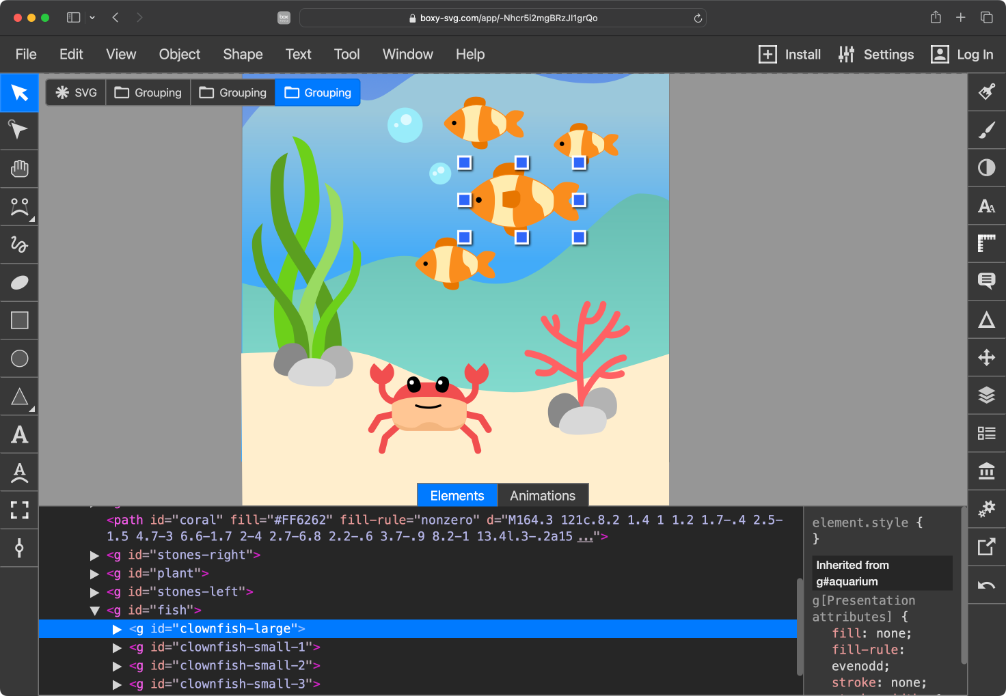Click the Log In button
The image size is (1006, 696).
(962, 55)
